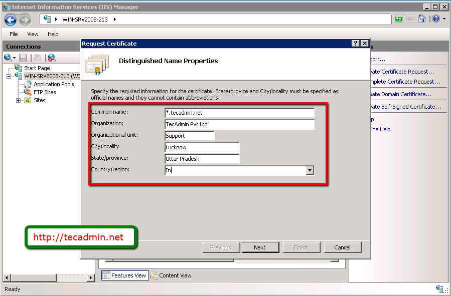451x296 pixels.
Task: Open the Help menu
Action: (x=53, y=34)
